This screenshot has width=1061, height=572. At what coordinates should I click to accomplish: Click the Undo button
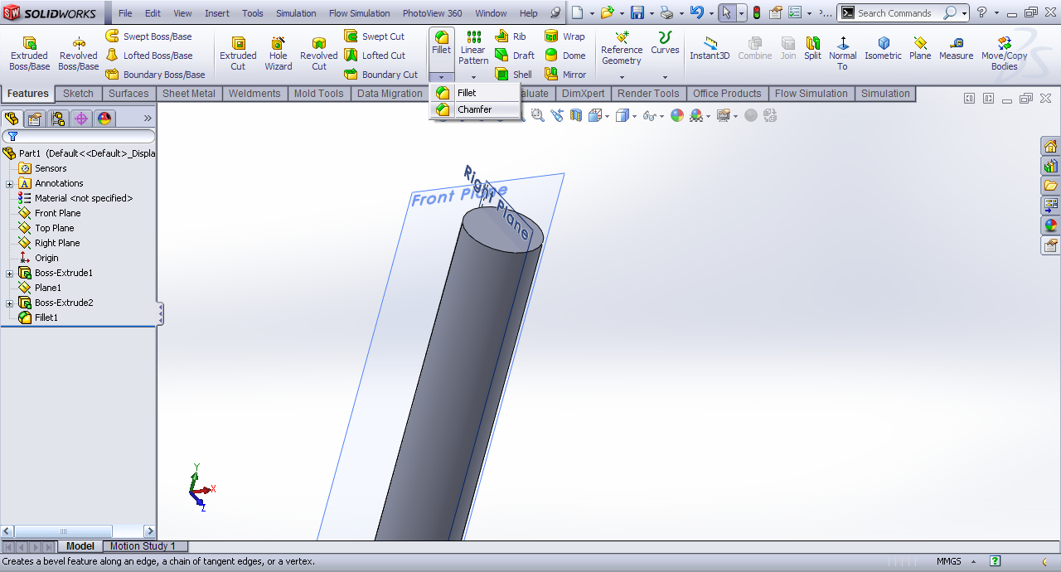696,13
